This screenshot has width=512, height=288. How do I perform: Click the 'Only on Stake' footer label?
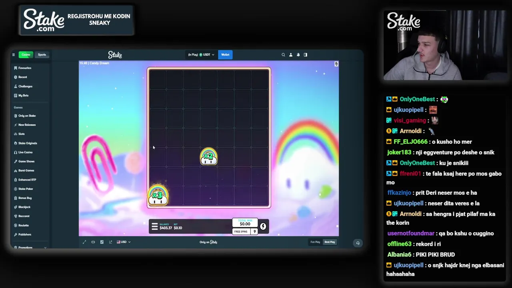(208, 242)
